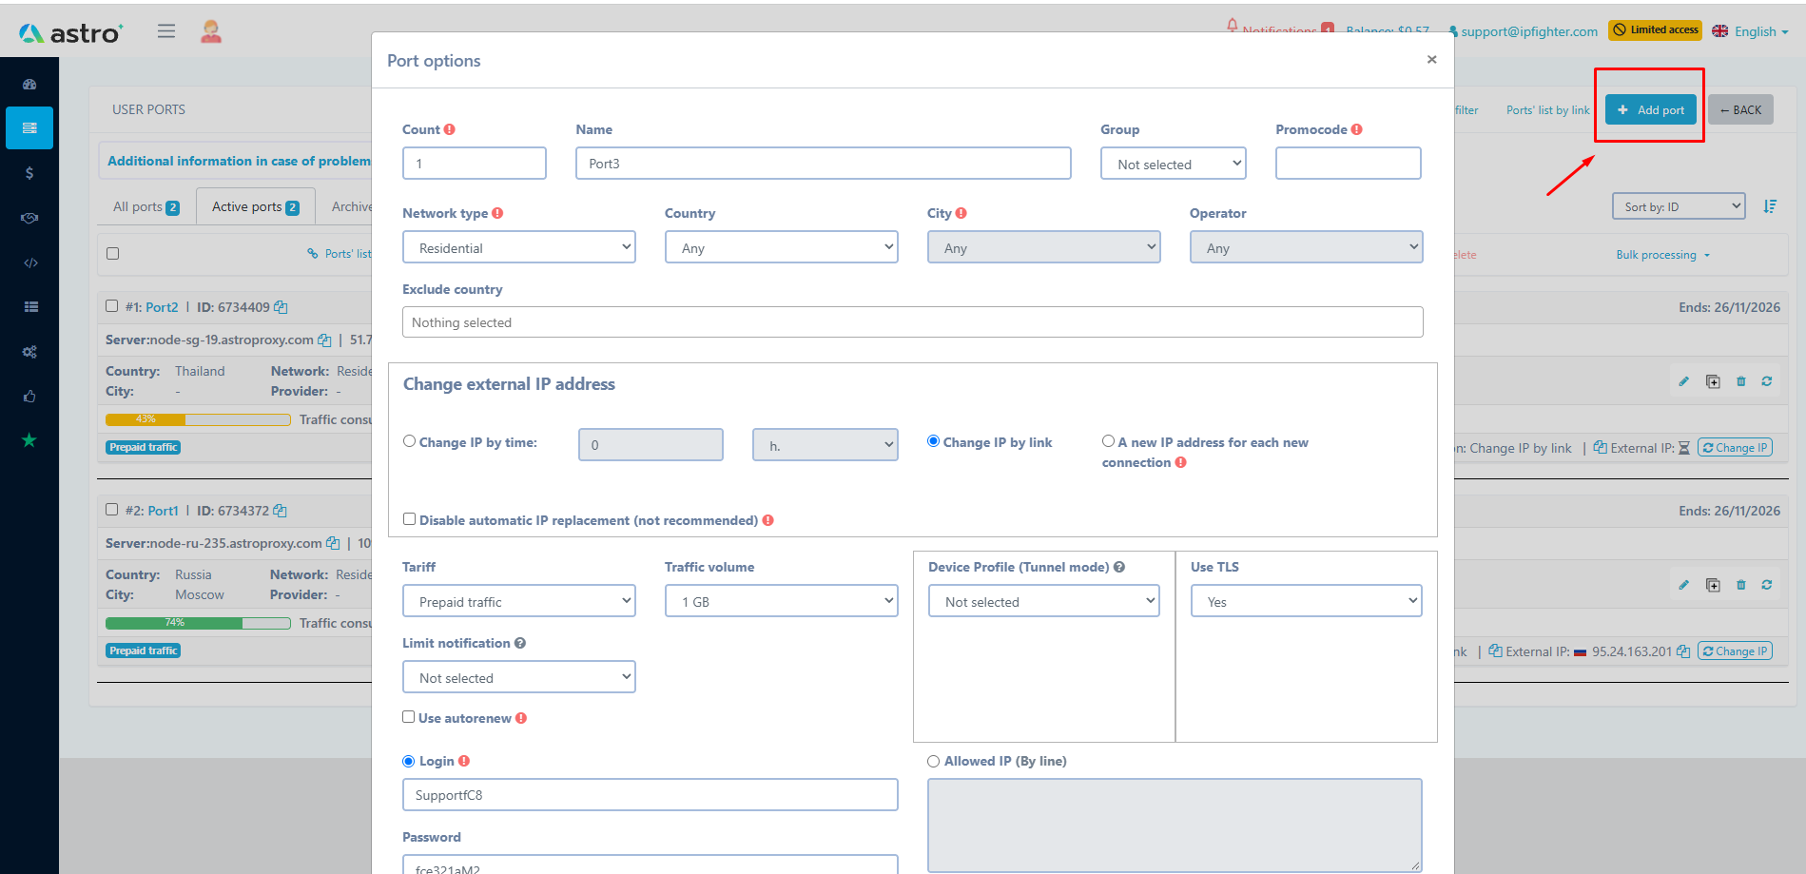Screen dimensions: 1806x874
Task: Open the settings gears sidebar icon
Action: click(29, 352)
